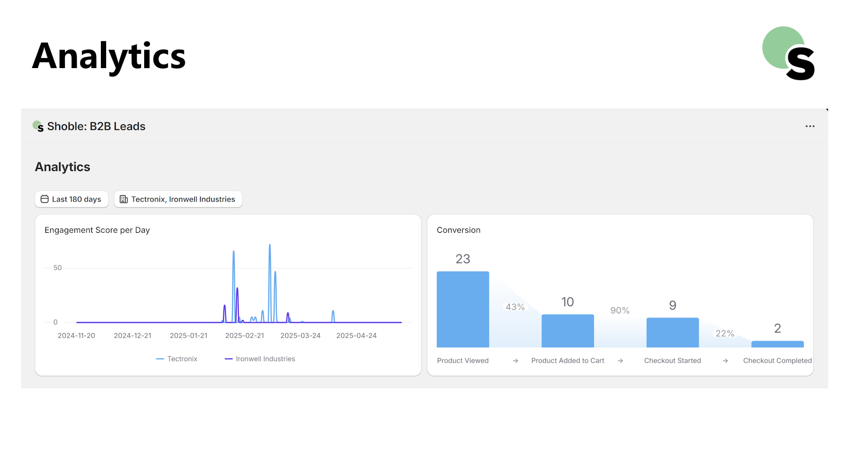Click the Checkout Started bar
The height and width of the screenshot is (475, 845).
[x=672, y=332]
